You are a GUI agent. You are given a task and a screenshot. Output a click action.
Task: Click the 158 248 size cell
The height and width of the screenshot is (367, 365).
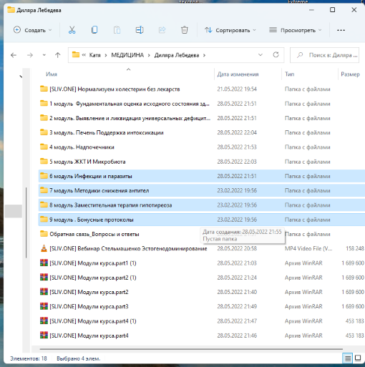(x=355, y=248)
